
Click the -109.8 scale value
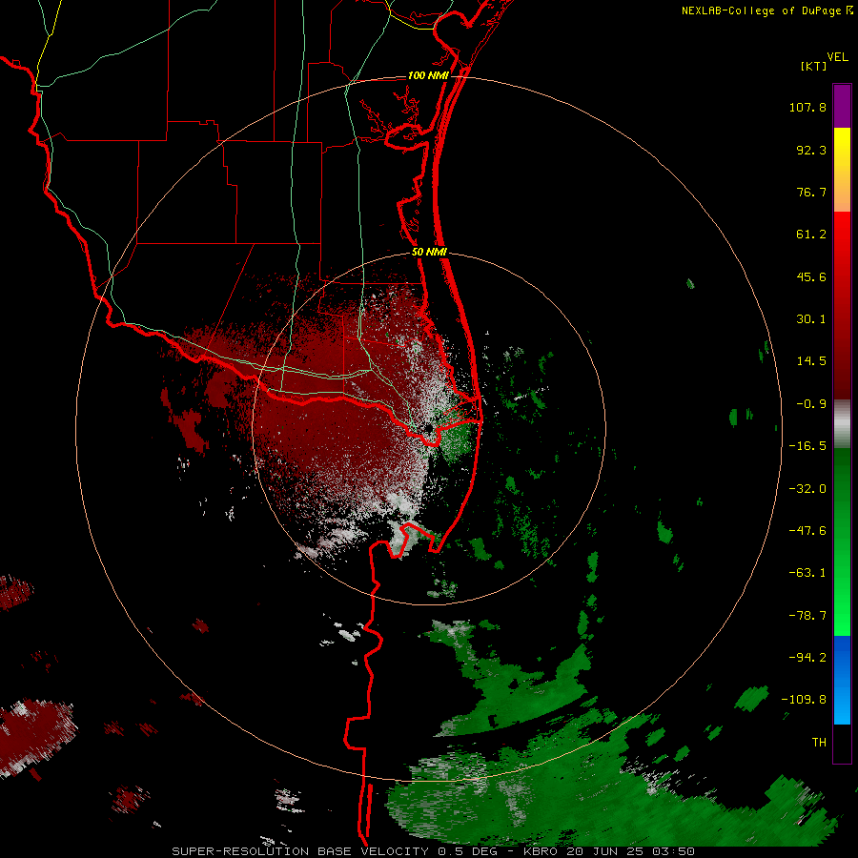804,700
